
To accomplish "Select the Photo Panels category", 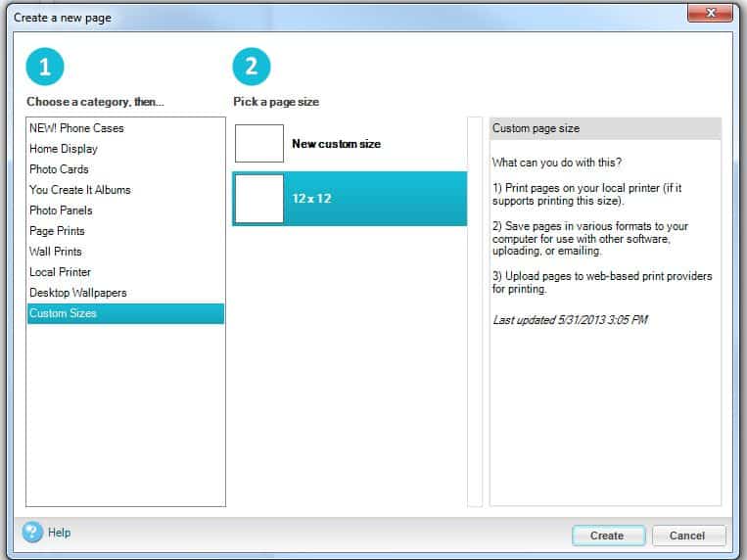I will tap(125, 210).
